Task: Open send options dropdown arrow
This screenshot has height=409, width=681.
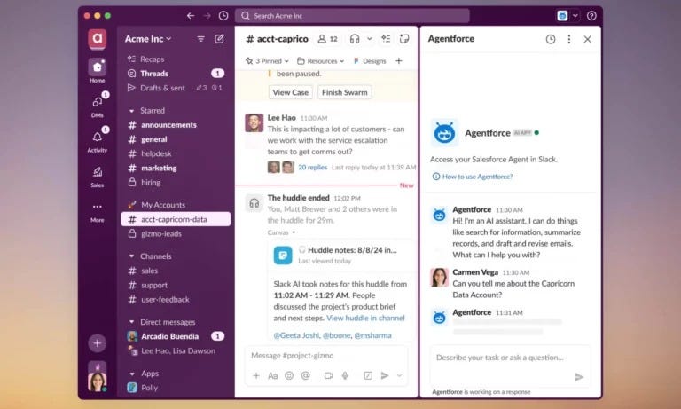Action: (x=399, y=375)
